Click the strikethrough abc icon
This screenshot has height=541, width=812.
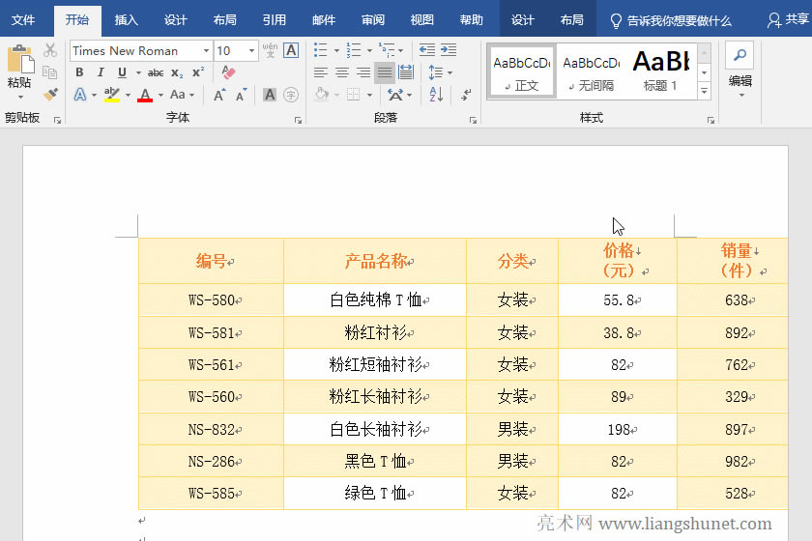tap(156, 72)
